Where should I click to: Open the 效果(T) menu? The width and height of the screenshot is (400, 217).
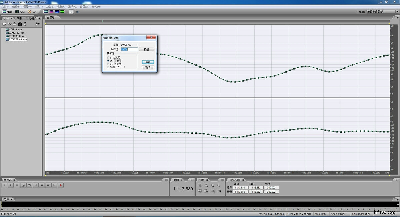click(38, 7)
